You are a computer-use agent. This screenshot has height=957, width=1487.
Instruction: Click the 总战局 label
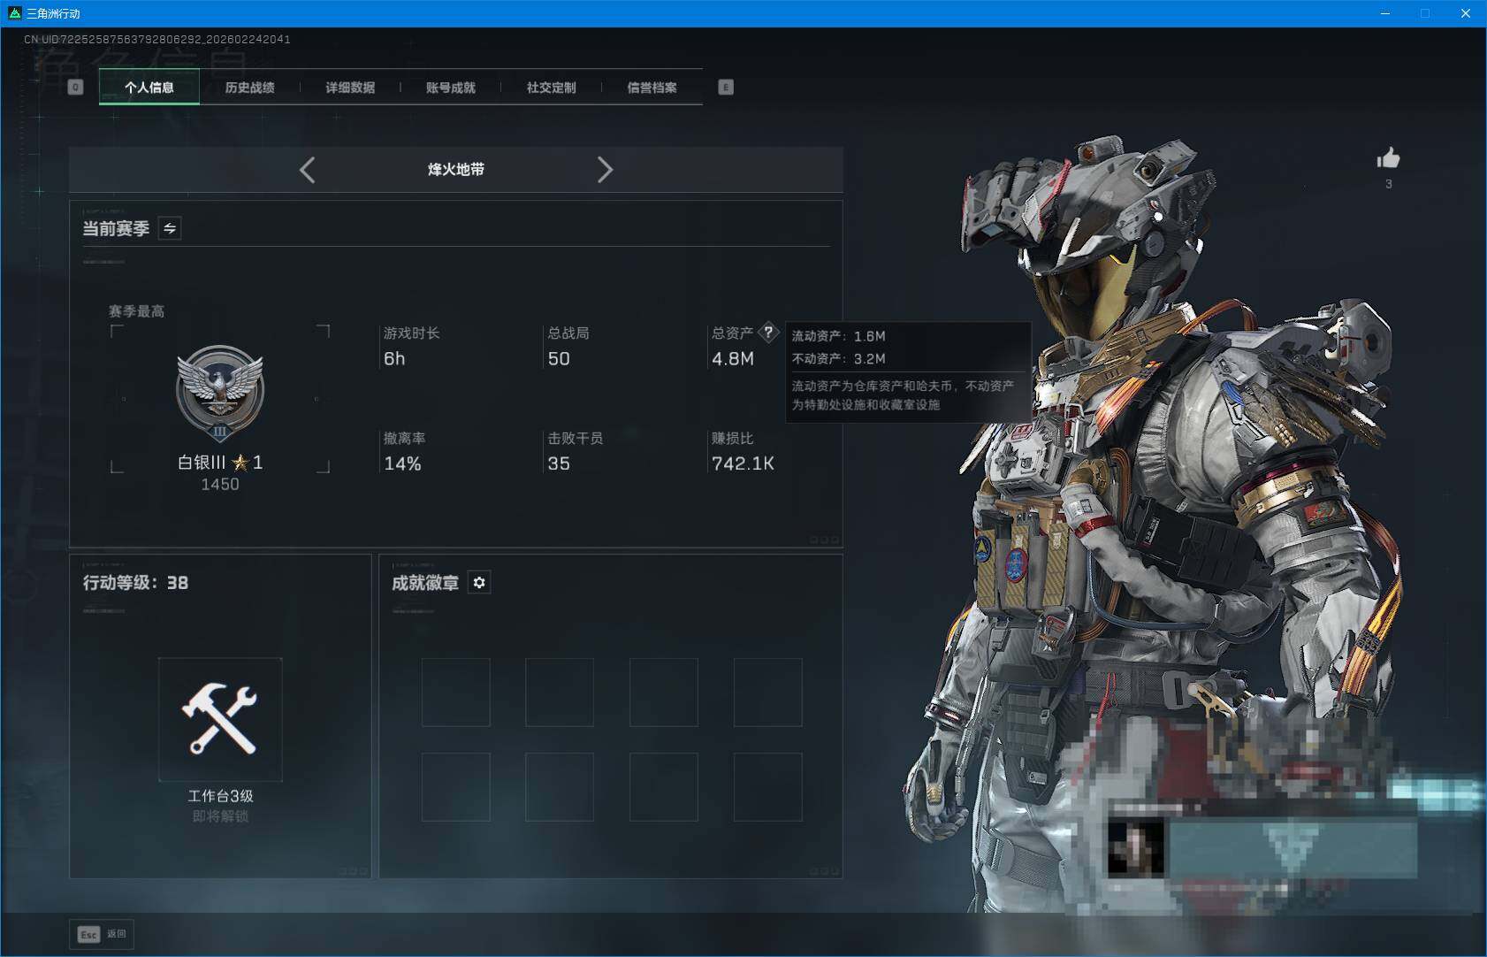click(568, 333)
